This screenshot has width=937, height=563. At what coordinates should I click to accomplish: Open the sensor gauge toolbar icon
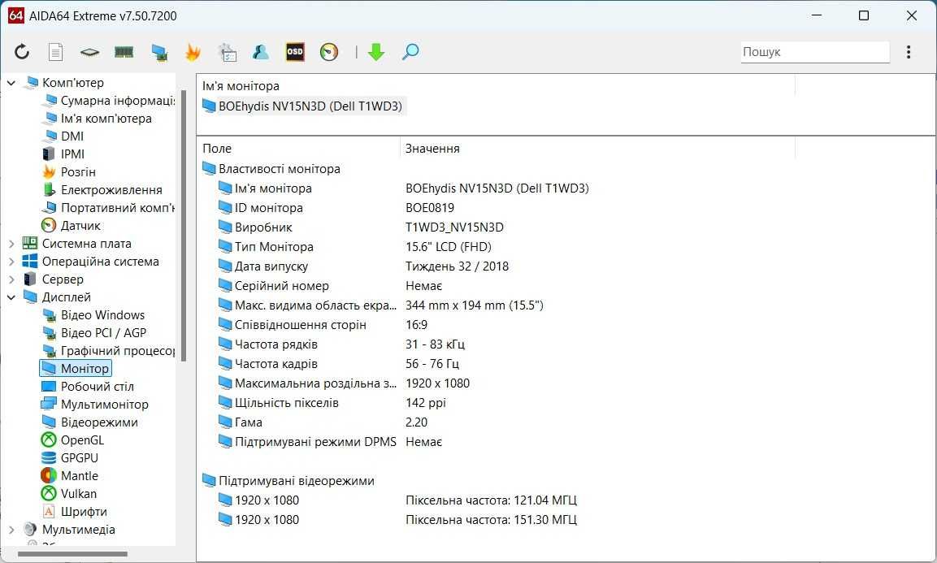point(329,52)
